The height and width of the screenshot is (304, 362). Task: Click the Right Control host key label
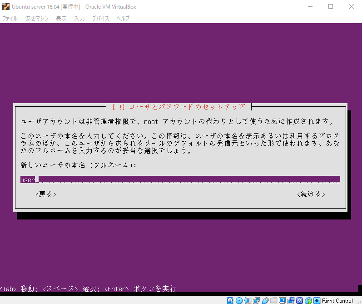click(337, 300)
